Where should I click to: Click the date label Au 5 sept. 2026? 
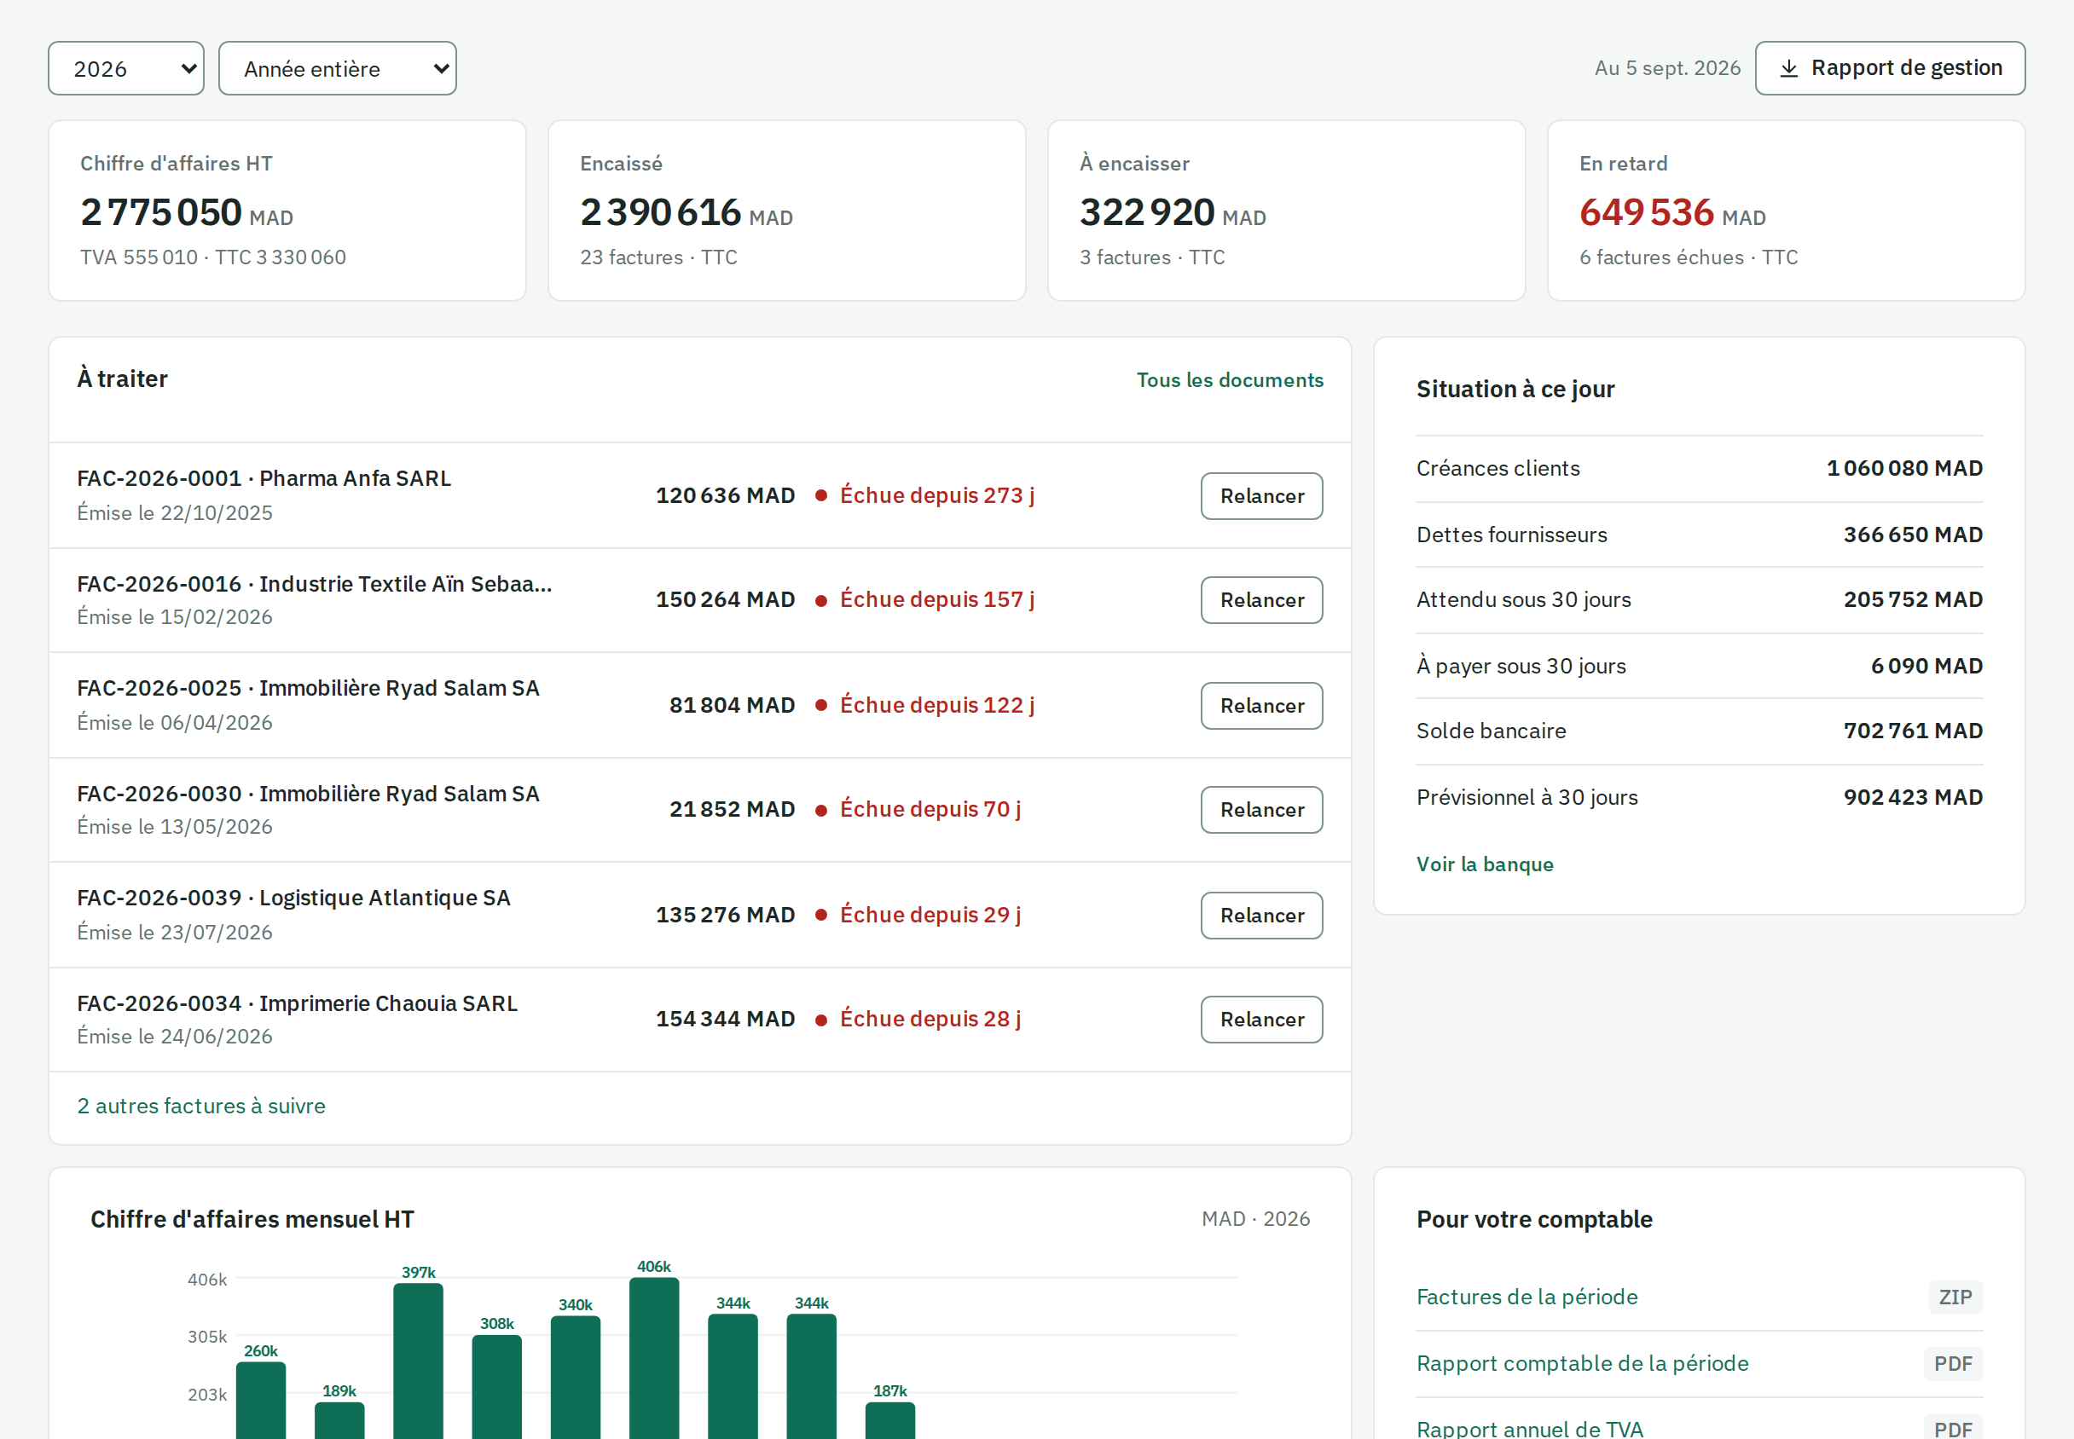[x=1667, y=68]
